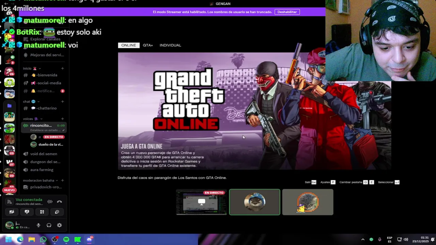Open Spotify from taskbar

(66, 240)
